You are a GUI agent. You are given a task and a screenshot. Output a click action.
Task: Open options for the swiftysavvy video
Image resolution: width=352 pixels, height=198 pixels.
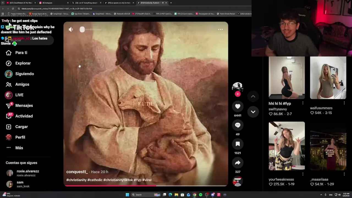click(x=303, y=103)
